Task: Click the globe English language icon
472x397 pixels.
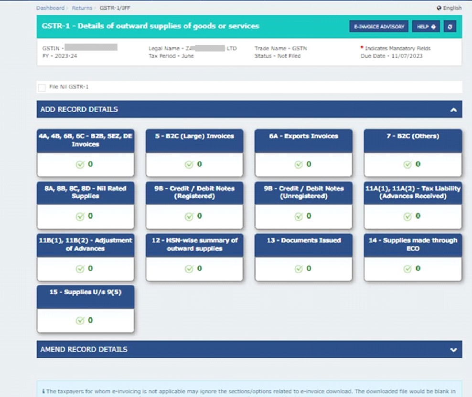Action: click(439, 8)
